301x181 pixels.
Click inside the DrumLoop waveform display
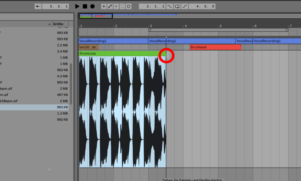(x=122, y=112)
